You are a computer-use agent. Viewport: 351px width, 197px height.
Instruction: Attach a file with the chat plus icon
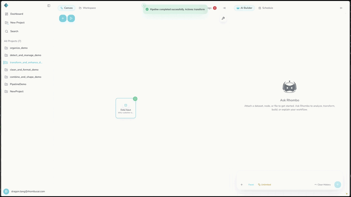pyautogui.click(x=242, y=185)
